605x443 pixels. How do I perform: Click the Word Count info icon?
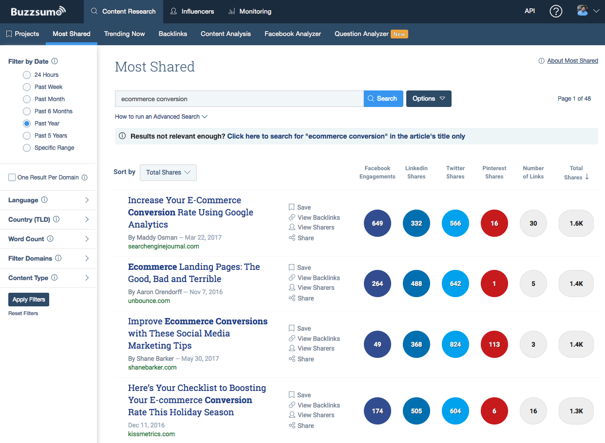pyautogui.click(x=50, y=239)
